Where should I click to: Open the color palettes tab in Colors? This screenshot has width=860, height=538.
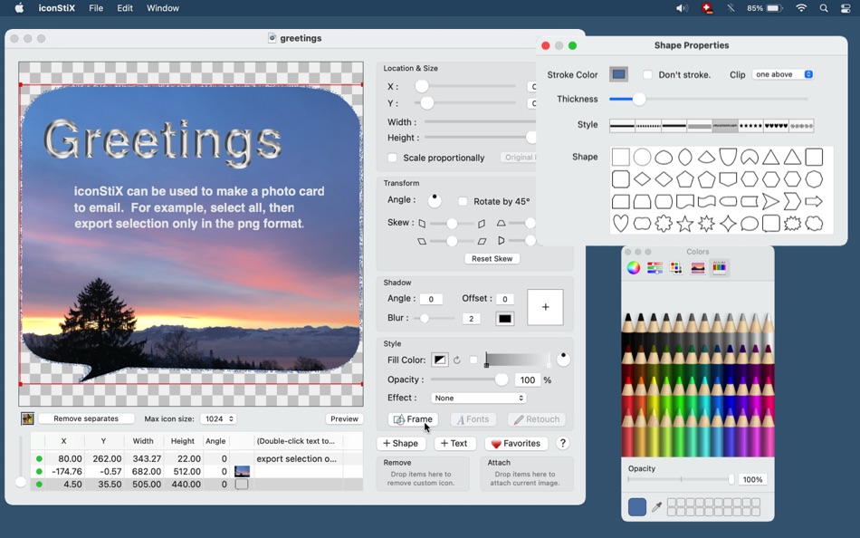(676, 267)
